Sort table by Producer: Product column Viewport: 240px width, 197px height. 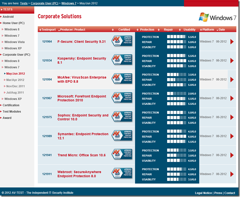click(x=72, y=29)
